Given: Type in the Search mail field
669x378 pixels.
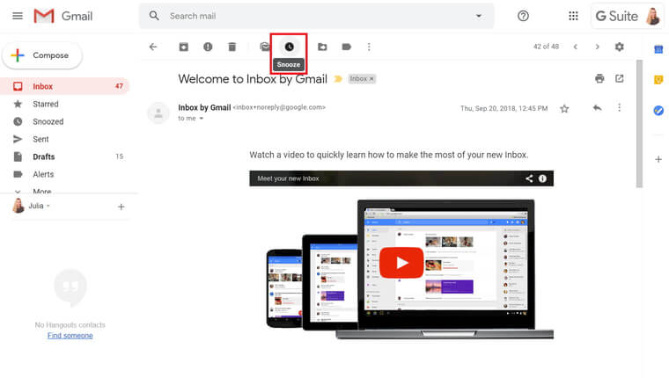Looking at the screenshot, I should (x=317, y=16).
